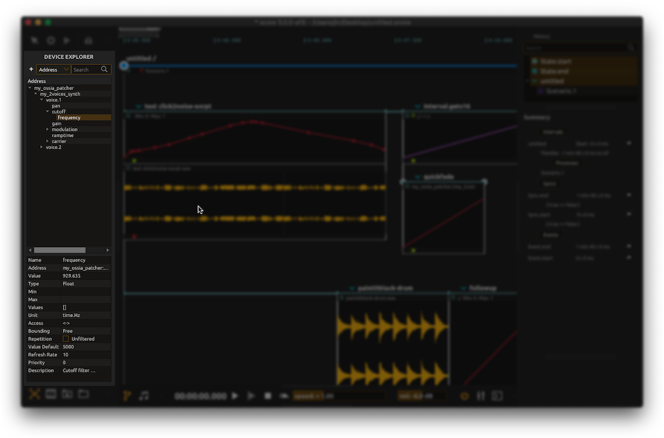The height and width of the screenshot is (438, 664).
Task: Select the arrow select tool in top toolbar
Action: [x=35, y=41]
